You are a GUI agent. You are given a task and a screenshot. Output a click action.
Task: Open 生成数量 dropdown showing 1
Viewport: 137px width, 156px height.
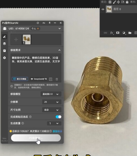[54, 123]
